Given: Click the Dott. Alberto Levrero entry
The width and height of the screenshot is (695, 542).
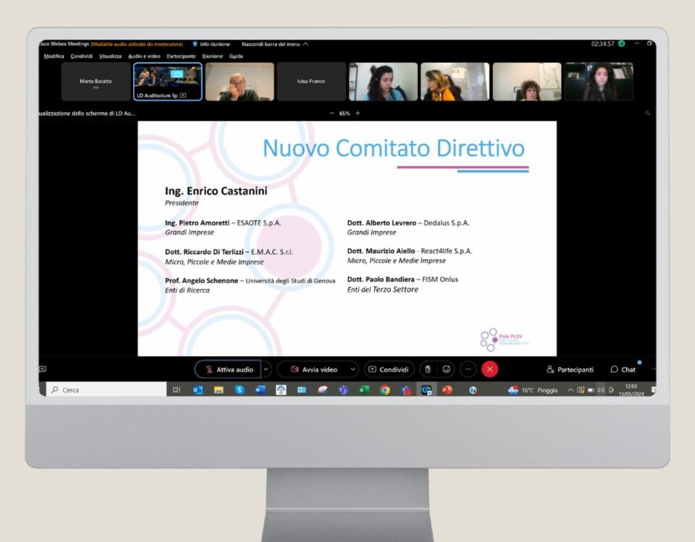Looking at the screenshot, I should [x=408, y=227].
